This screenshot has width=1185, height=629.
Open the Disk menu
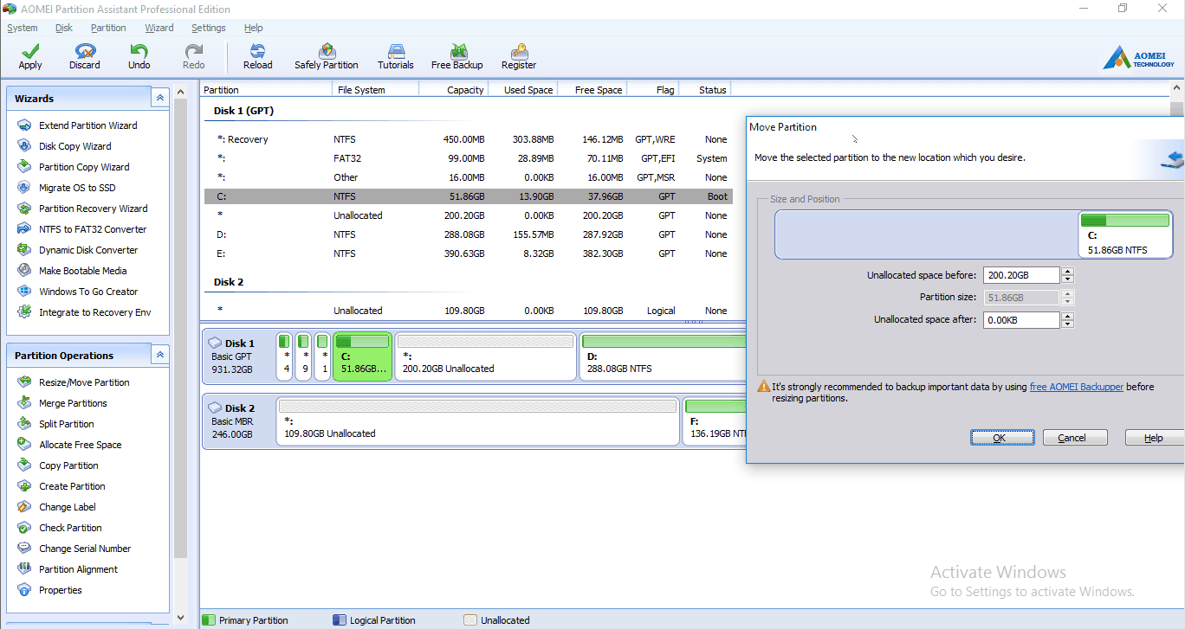63,28
